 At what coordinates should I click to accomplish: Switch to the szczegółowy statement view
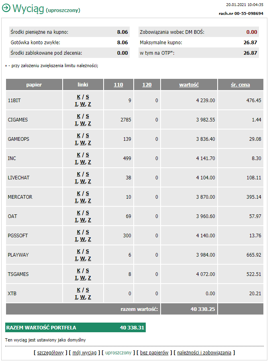coord(51,353)
